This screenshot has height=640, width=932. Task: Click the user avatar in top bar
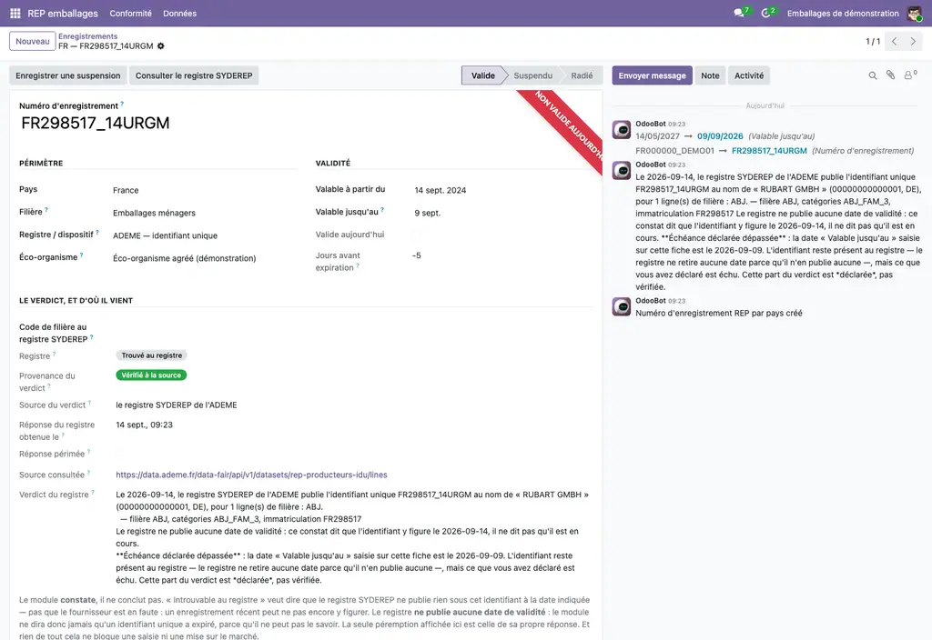(x=914, y=13)
